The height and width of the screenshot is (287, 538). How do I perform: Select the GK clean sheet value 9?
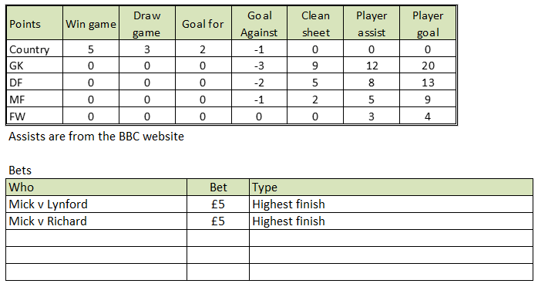click(x=315, y=66)
